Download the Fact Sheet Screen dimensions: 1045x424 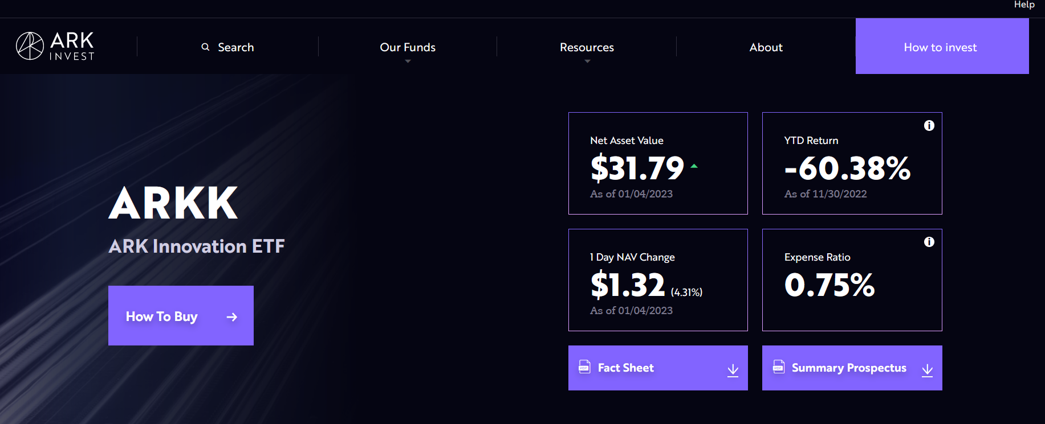tap(658, 368)
